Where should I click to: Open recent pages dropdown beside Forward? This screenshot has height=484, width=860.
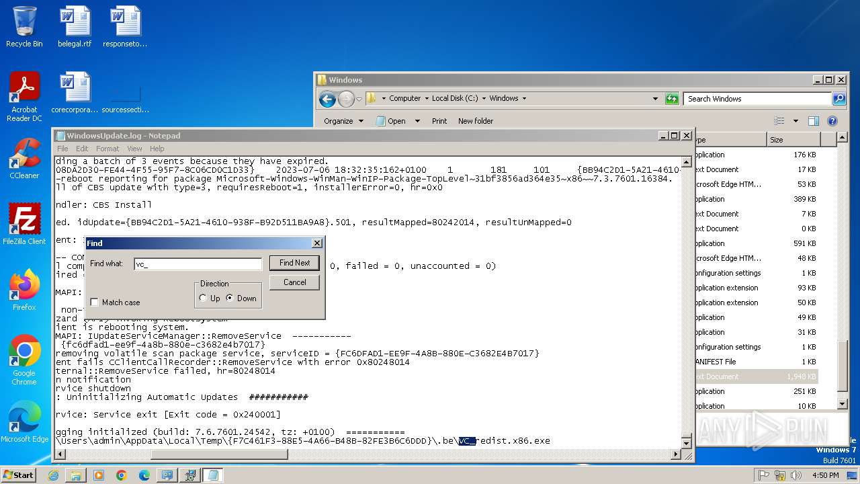click(x=359, y=99)
